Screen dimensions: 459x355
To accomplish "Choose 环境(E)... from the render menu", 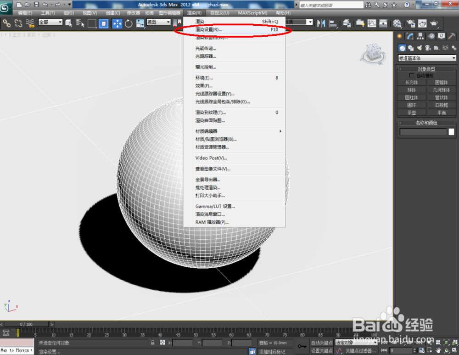I will [x=234, y=78].
